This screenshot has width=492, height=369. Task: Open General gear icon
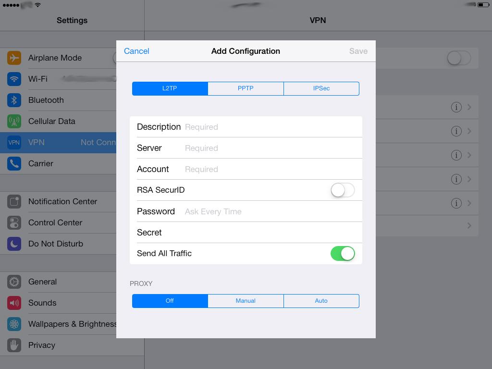14,282
